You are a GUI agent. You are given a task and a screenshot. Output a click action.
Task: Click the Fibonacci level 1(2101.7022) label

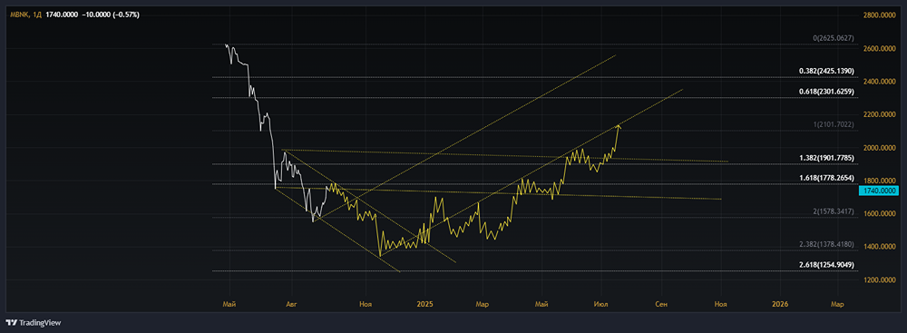(x=834, y=124)
